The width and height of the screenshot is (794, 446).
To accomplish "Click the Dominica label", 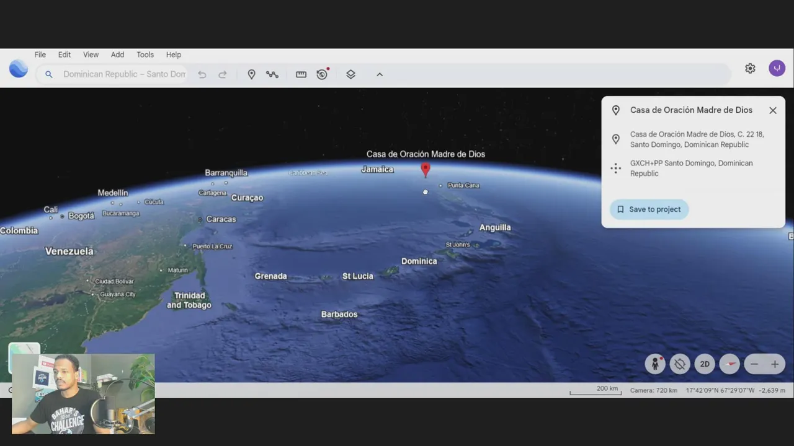I will coord(419,261).
